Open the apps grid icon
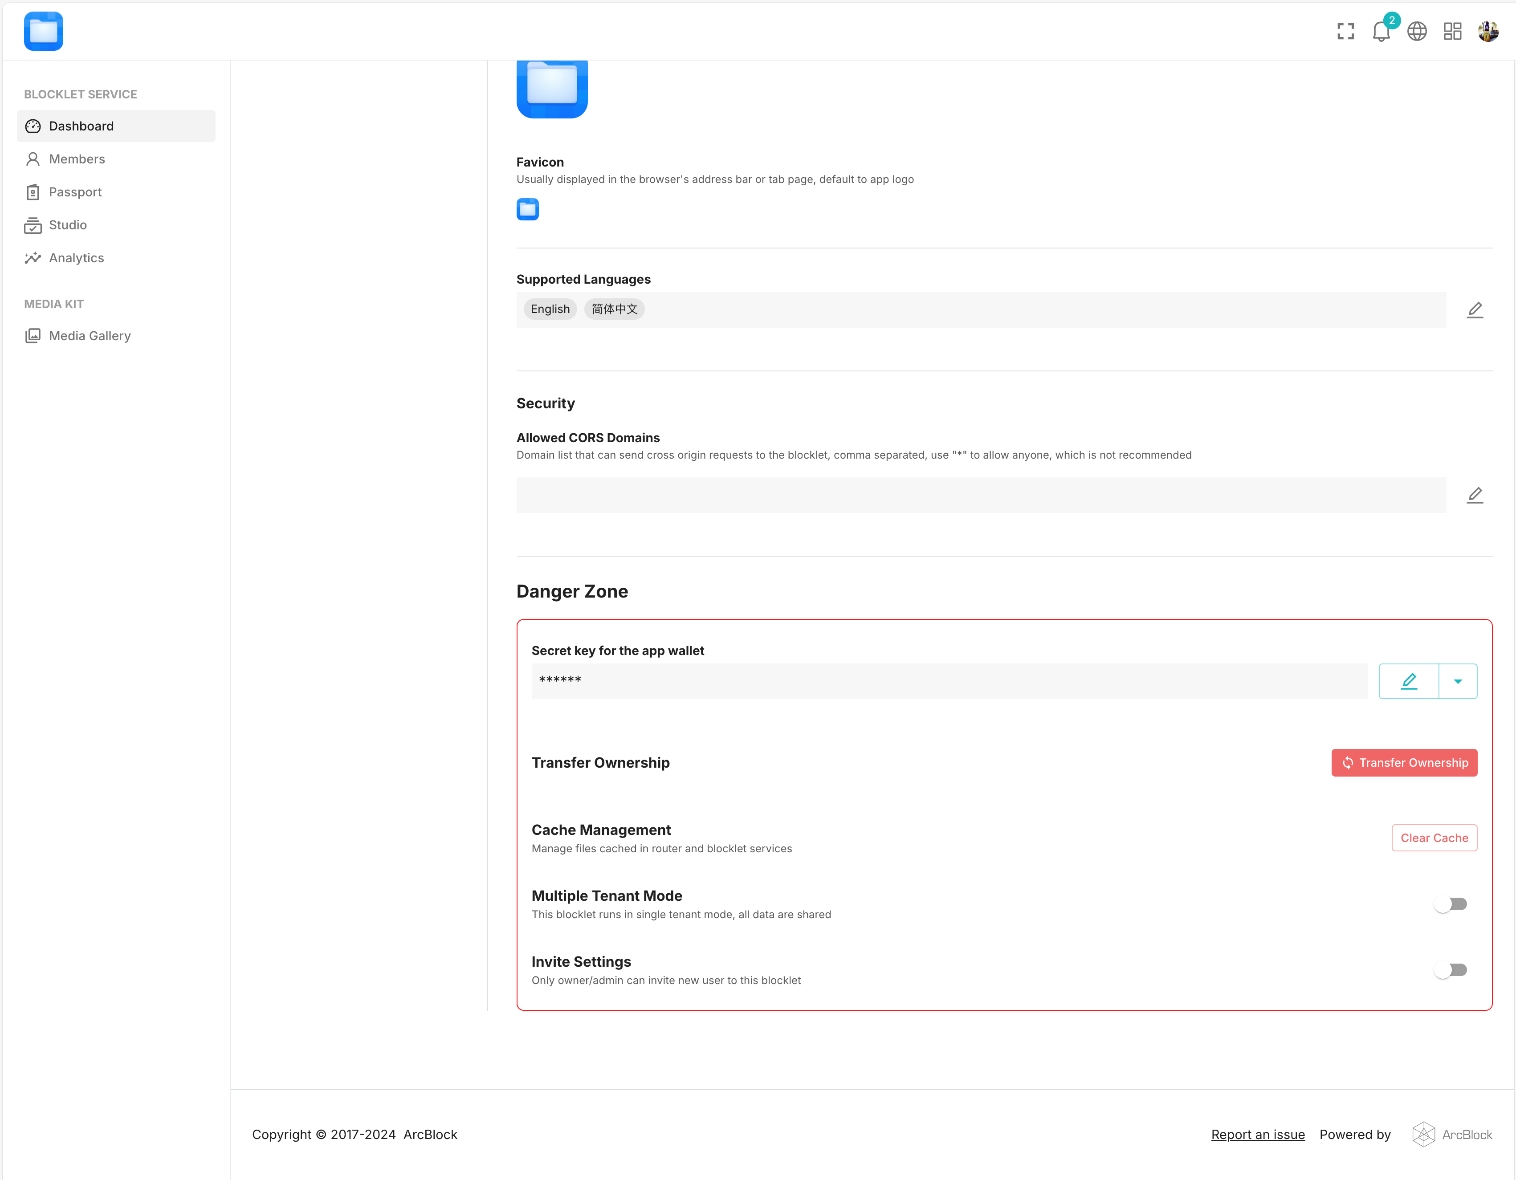1516x1180 pixels. pos(1452,31)
